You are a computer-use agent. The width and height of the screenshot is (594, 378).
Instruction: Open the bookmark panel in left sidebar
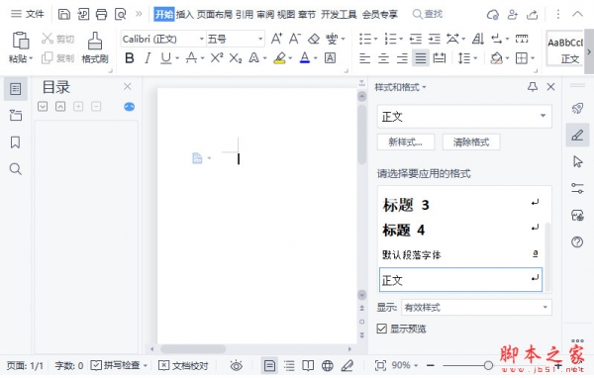click(x=15, y=142)
